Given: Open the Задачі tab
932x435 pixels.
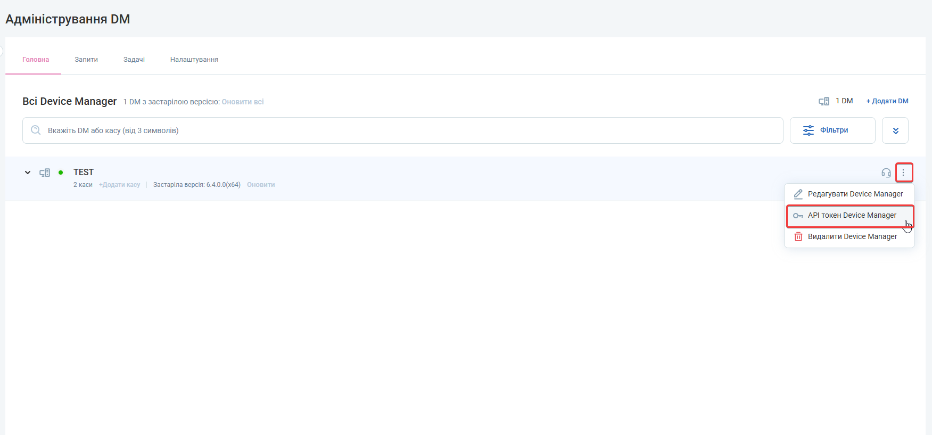Looking at the screenshot, I should click(134, 60).
